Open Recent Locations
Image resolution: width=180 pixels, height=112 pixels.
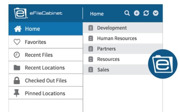point(46,68)
